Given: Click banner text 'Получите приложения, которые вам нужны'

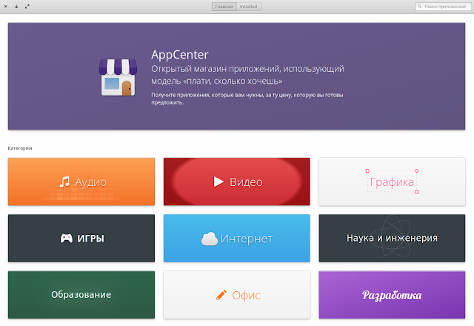Looking at the screenshot, I should pyautogui.click(x=208, y=95).
